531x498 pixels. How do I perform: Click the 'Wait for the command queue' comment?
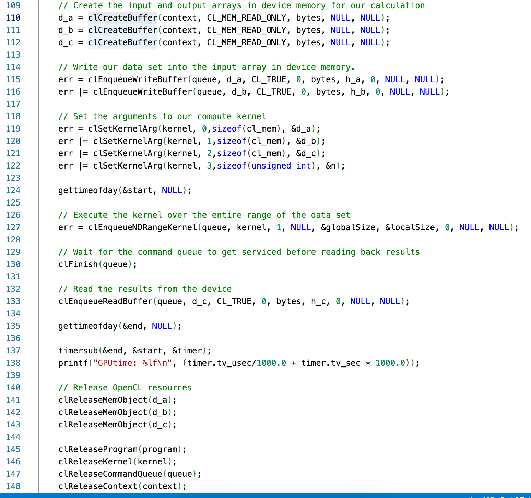point(239,252)
